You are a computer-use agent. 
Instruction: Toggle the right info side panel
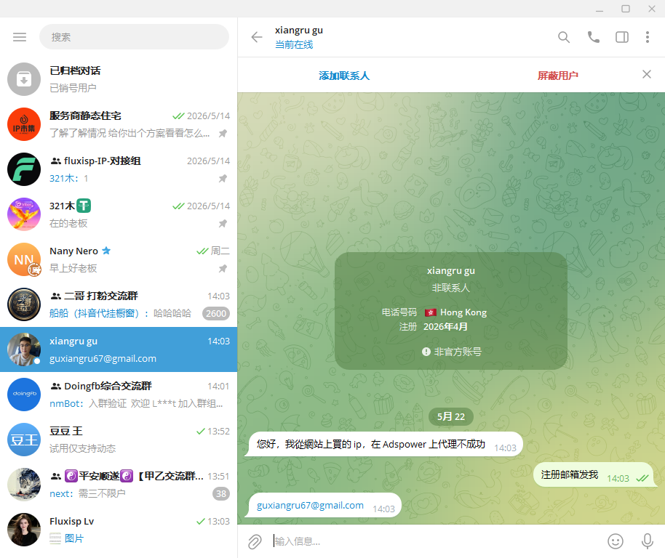pyautogui.click(x=622, y=37)
